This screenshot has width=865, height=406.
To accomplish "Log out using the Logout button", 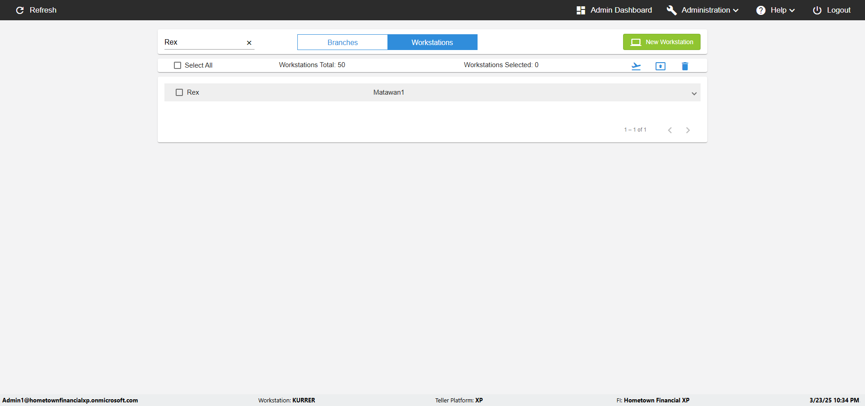I will tap(832, 10).
